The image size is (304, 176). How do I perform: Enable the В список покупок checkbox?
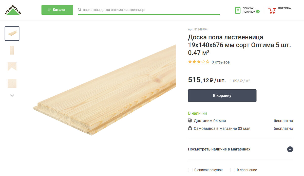point(190,170)
